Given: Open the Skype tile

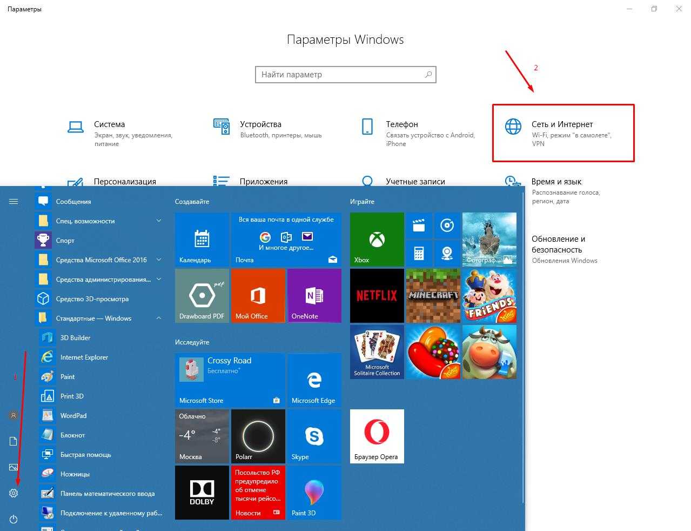Looking at the screenshot, I should click(x=314, y=436).
